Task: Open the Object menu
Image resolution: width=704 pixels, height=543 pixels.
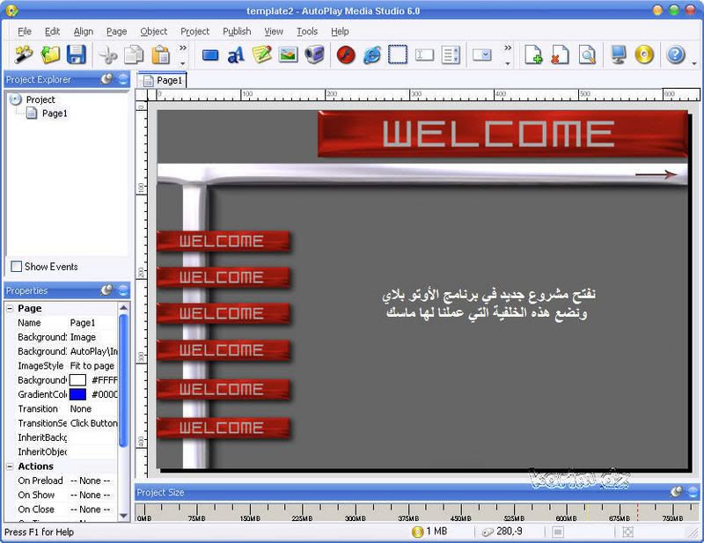Action: click(153, 32)
